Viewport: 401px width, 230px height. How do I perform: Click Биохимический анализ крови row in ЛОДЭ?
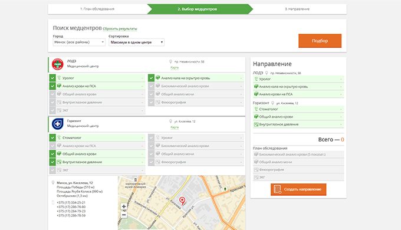(x=196, y=86)
